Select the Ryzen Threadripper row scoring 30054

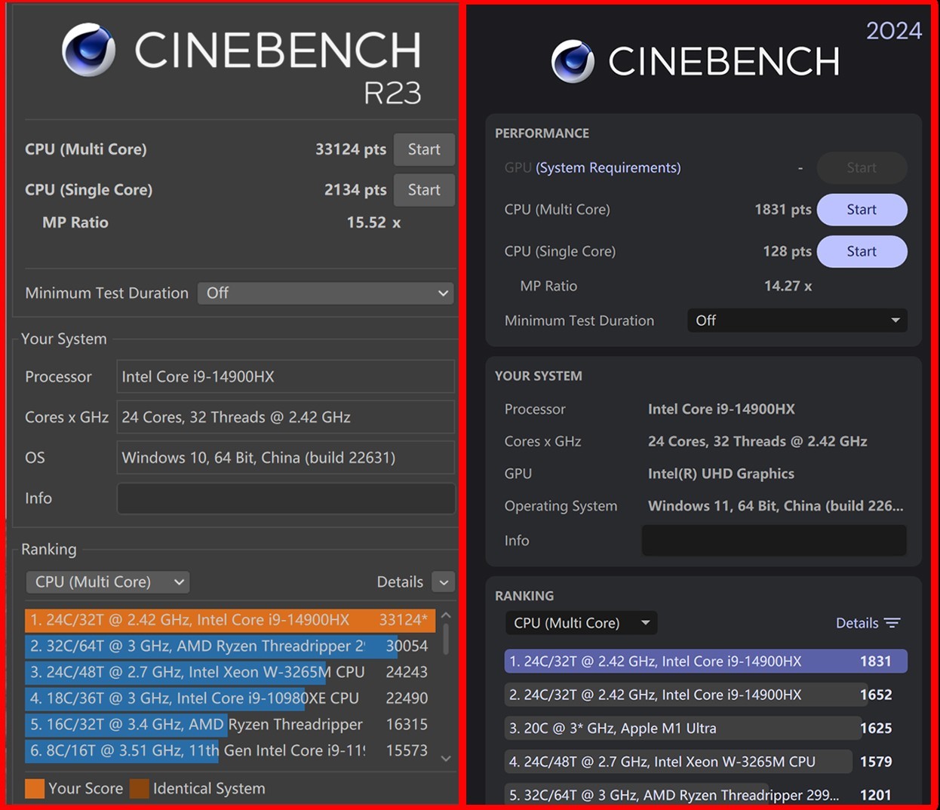coord(230,646)
